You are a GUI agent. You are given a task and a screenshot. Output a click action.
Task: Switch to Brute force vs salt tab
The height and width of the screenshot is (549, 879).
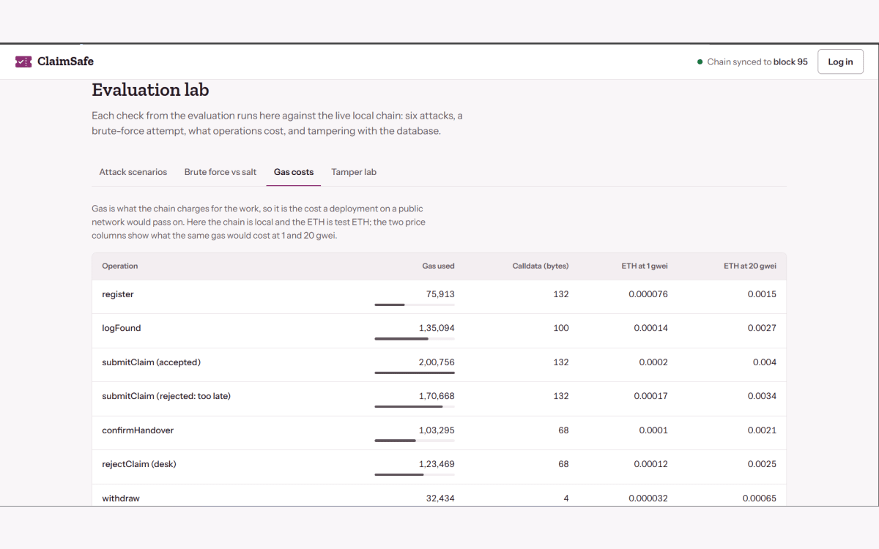(220, 172)
